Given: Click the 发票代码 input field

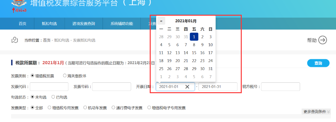Looking at the screenshot, I should click(x=49, y=87).
